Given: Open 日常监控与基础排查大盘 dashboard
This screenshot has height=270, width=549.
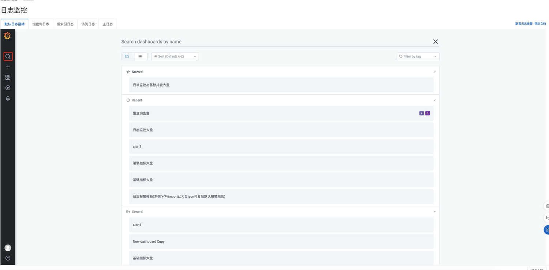Looking at the screenshot, I should [281, 85].
